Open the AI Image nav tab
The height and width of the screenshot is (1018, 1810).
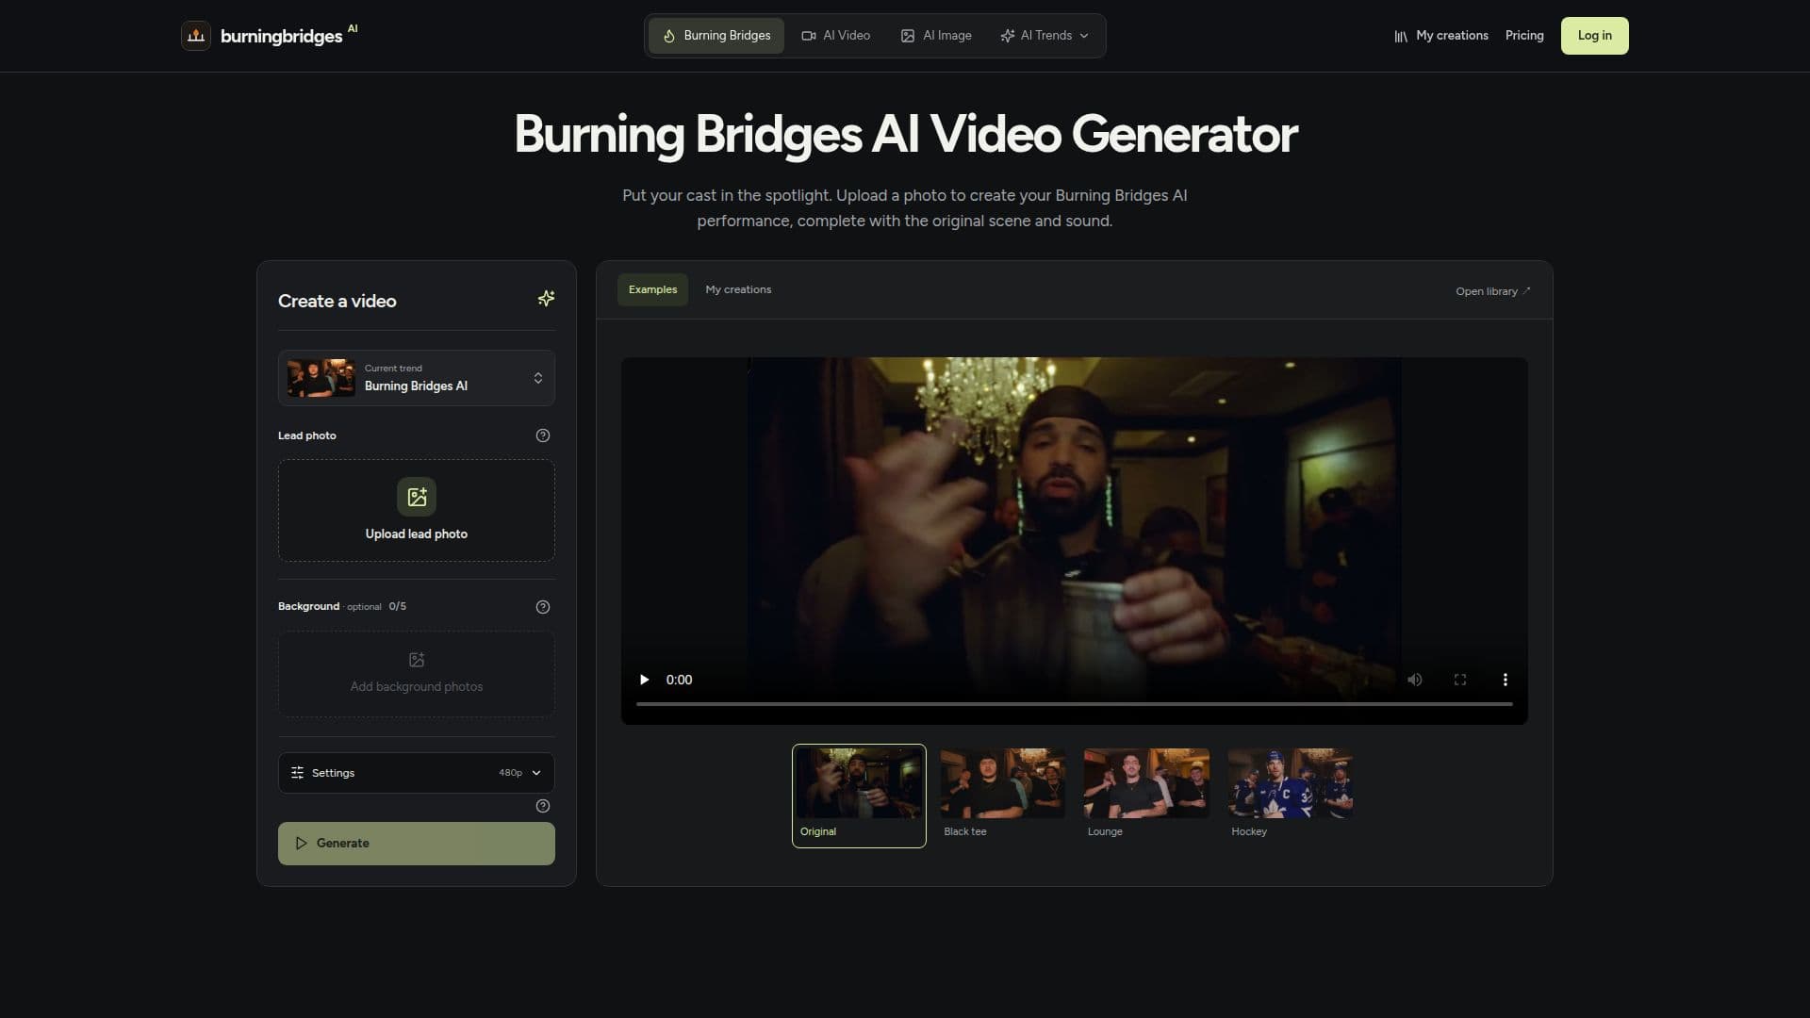click(936, 36)
